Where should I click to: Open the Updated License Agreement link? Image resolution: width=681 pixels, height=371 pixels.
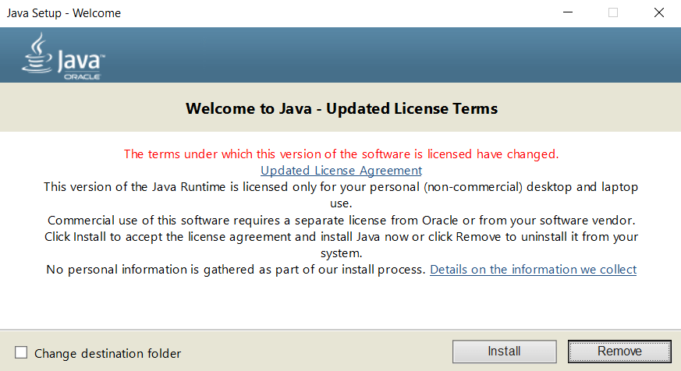(x=341, y=170)
